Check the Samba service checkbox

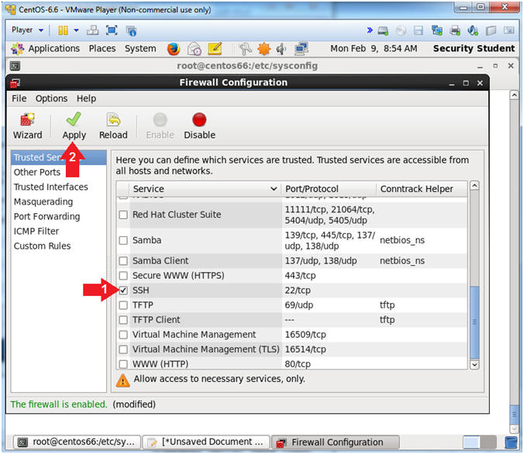point(123,240)
